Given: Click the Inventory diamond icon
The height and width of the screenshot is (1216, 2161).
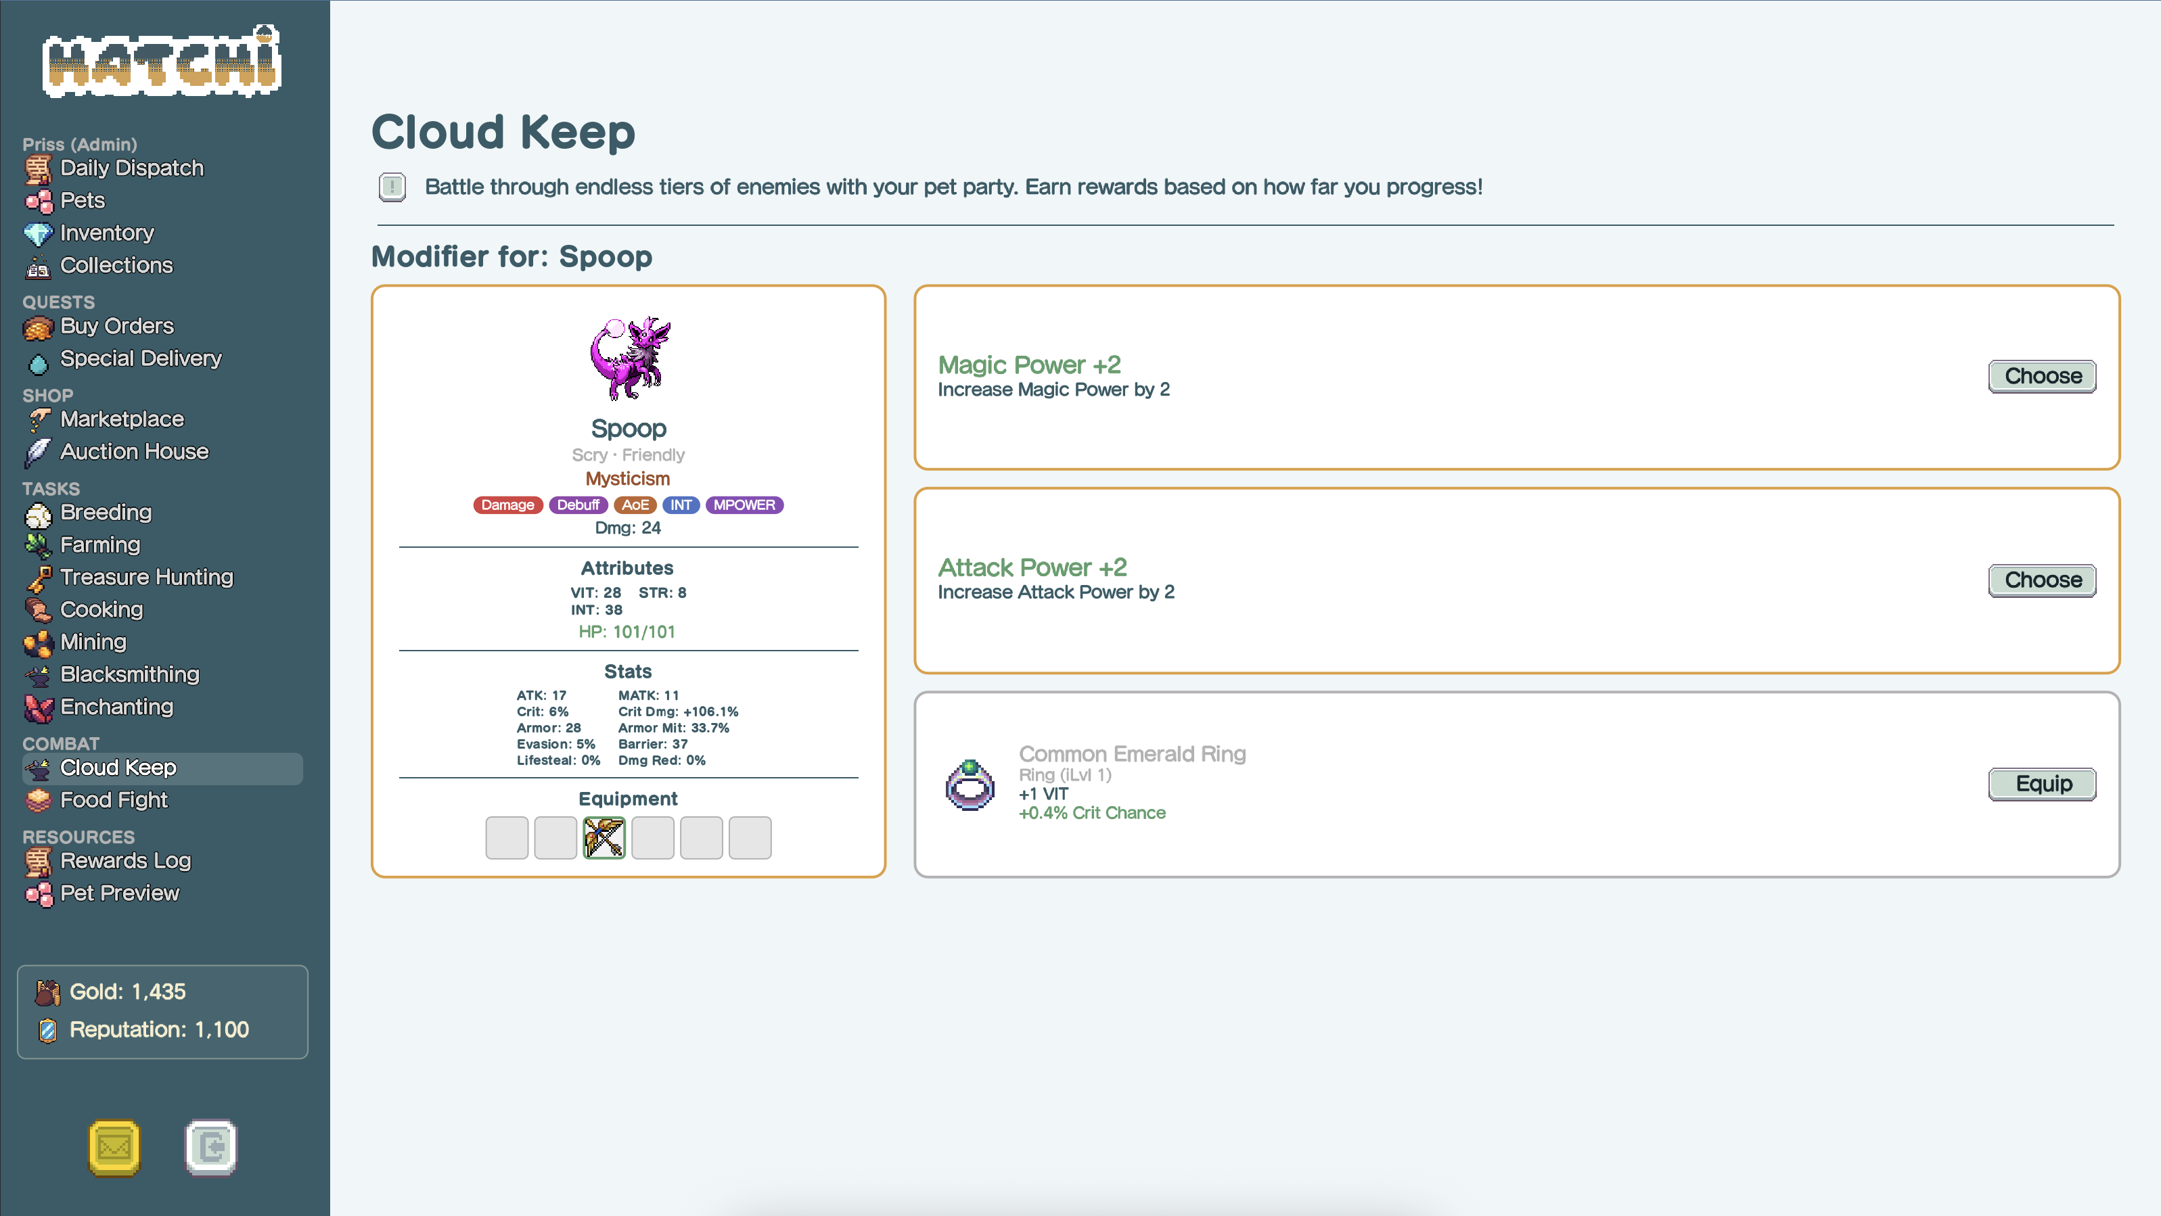Looking at the screenshot, I should [x=38, y=233].
